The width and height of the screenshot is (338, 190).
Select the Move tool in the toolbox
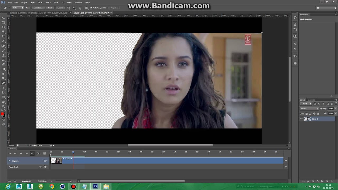[x=3, y=18]
